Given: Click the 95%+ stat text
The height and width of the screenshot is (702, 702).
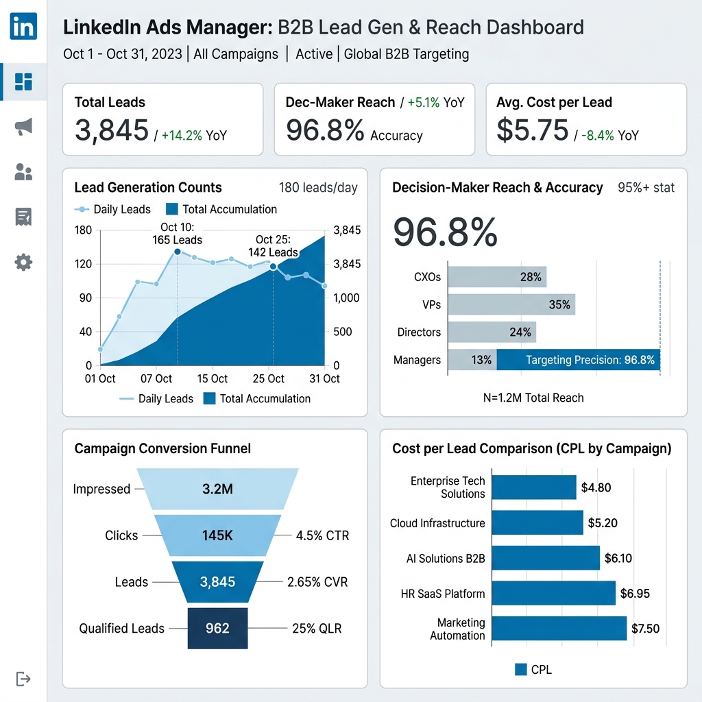Looking at the screenshot, I should pyautogui.click(x=646, y=188).
